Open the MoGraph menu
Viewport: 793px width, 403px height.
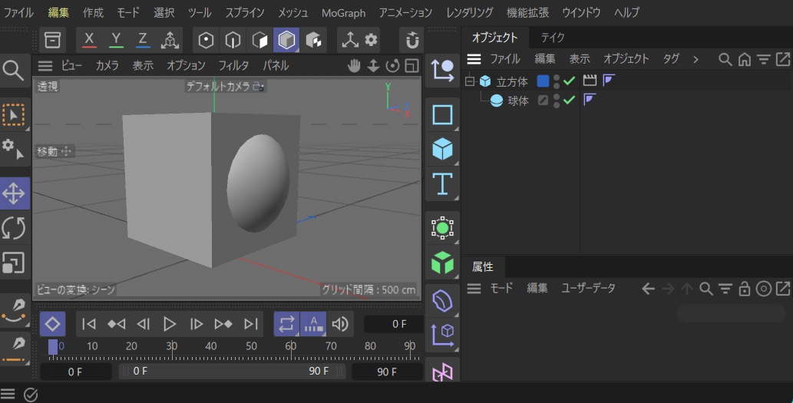[343, 13]
